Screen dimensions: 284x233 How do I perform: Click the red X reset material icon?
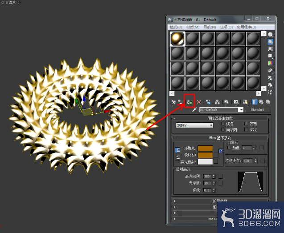199,102
